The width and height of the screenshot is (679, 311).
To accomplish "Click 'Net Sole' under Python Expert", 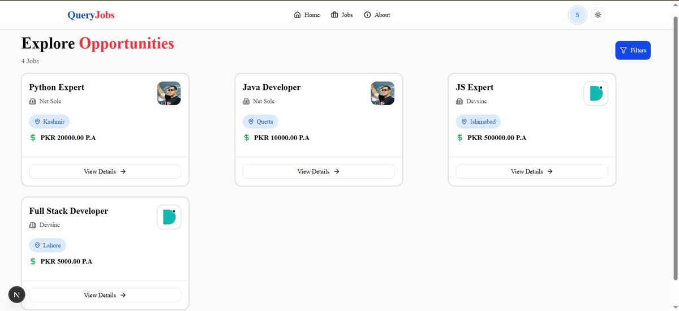I will pyautogui.click(x=50, y=101).
